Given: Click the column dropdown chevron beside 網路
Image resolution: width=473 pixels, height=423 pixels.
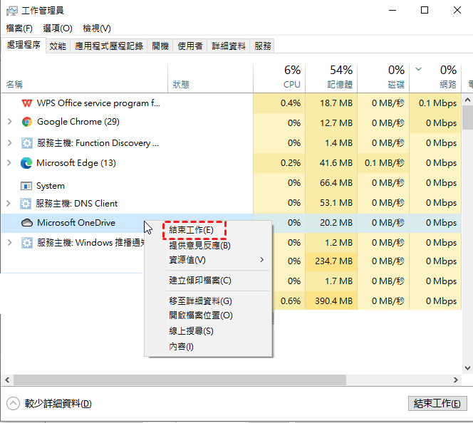Looking at the screenshot, I should (x=418, y=69).
